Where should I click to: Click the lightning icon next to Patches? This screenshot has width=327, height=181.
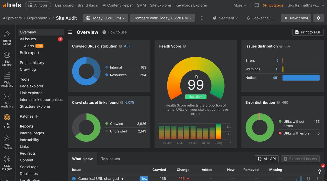click(x=37, y=116)
